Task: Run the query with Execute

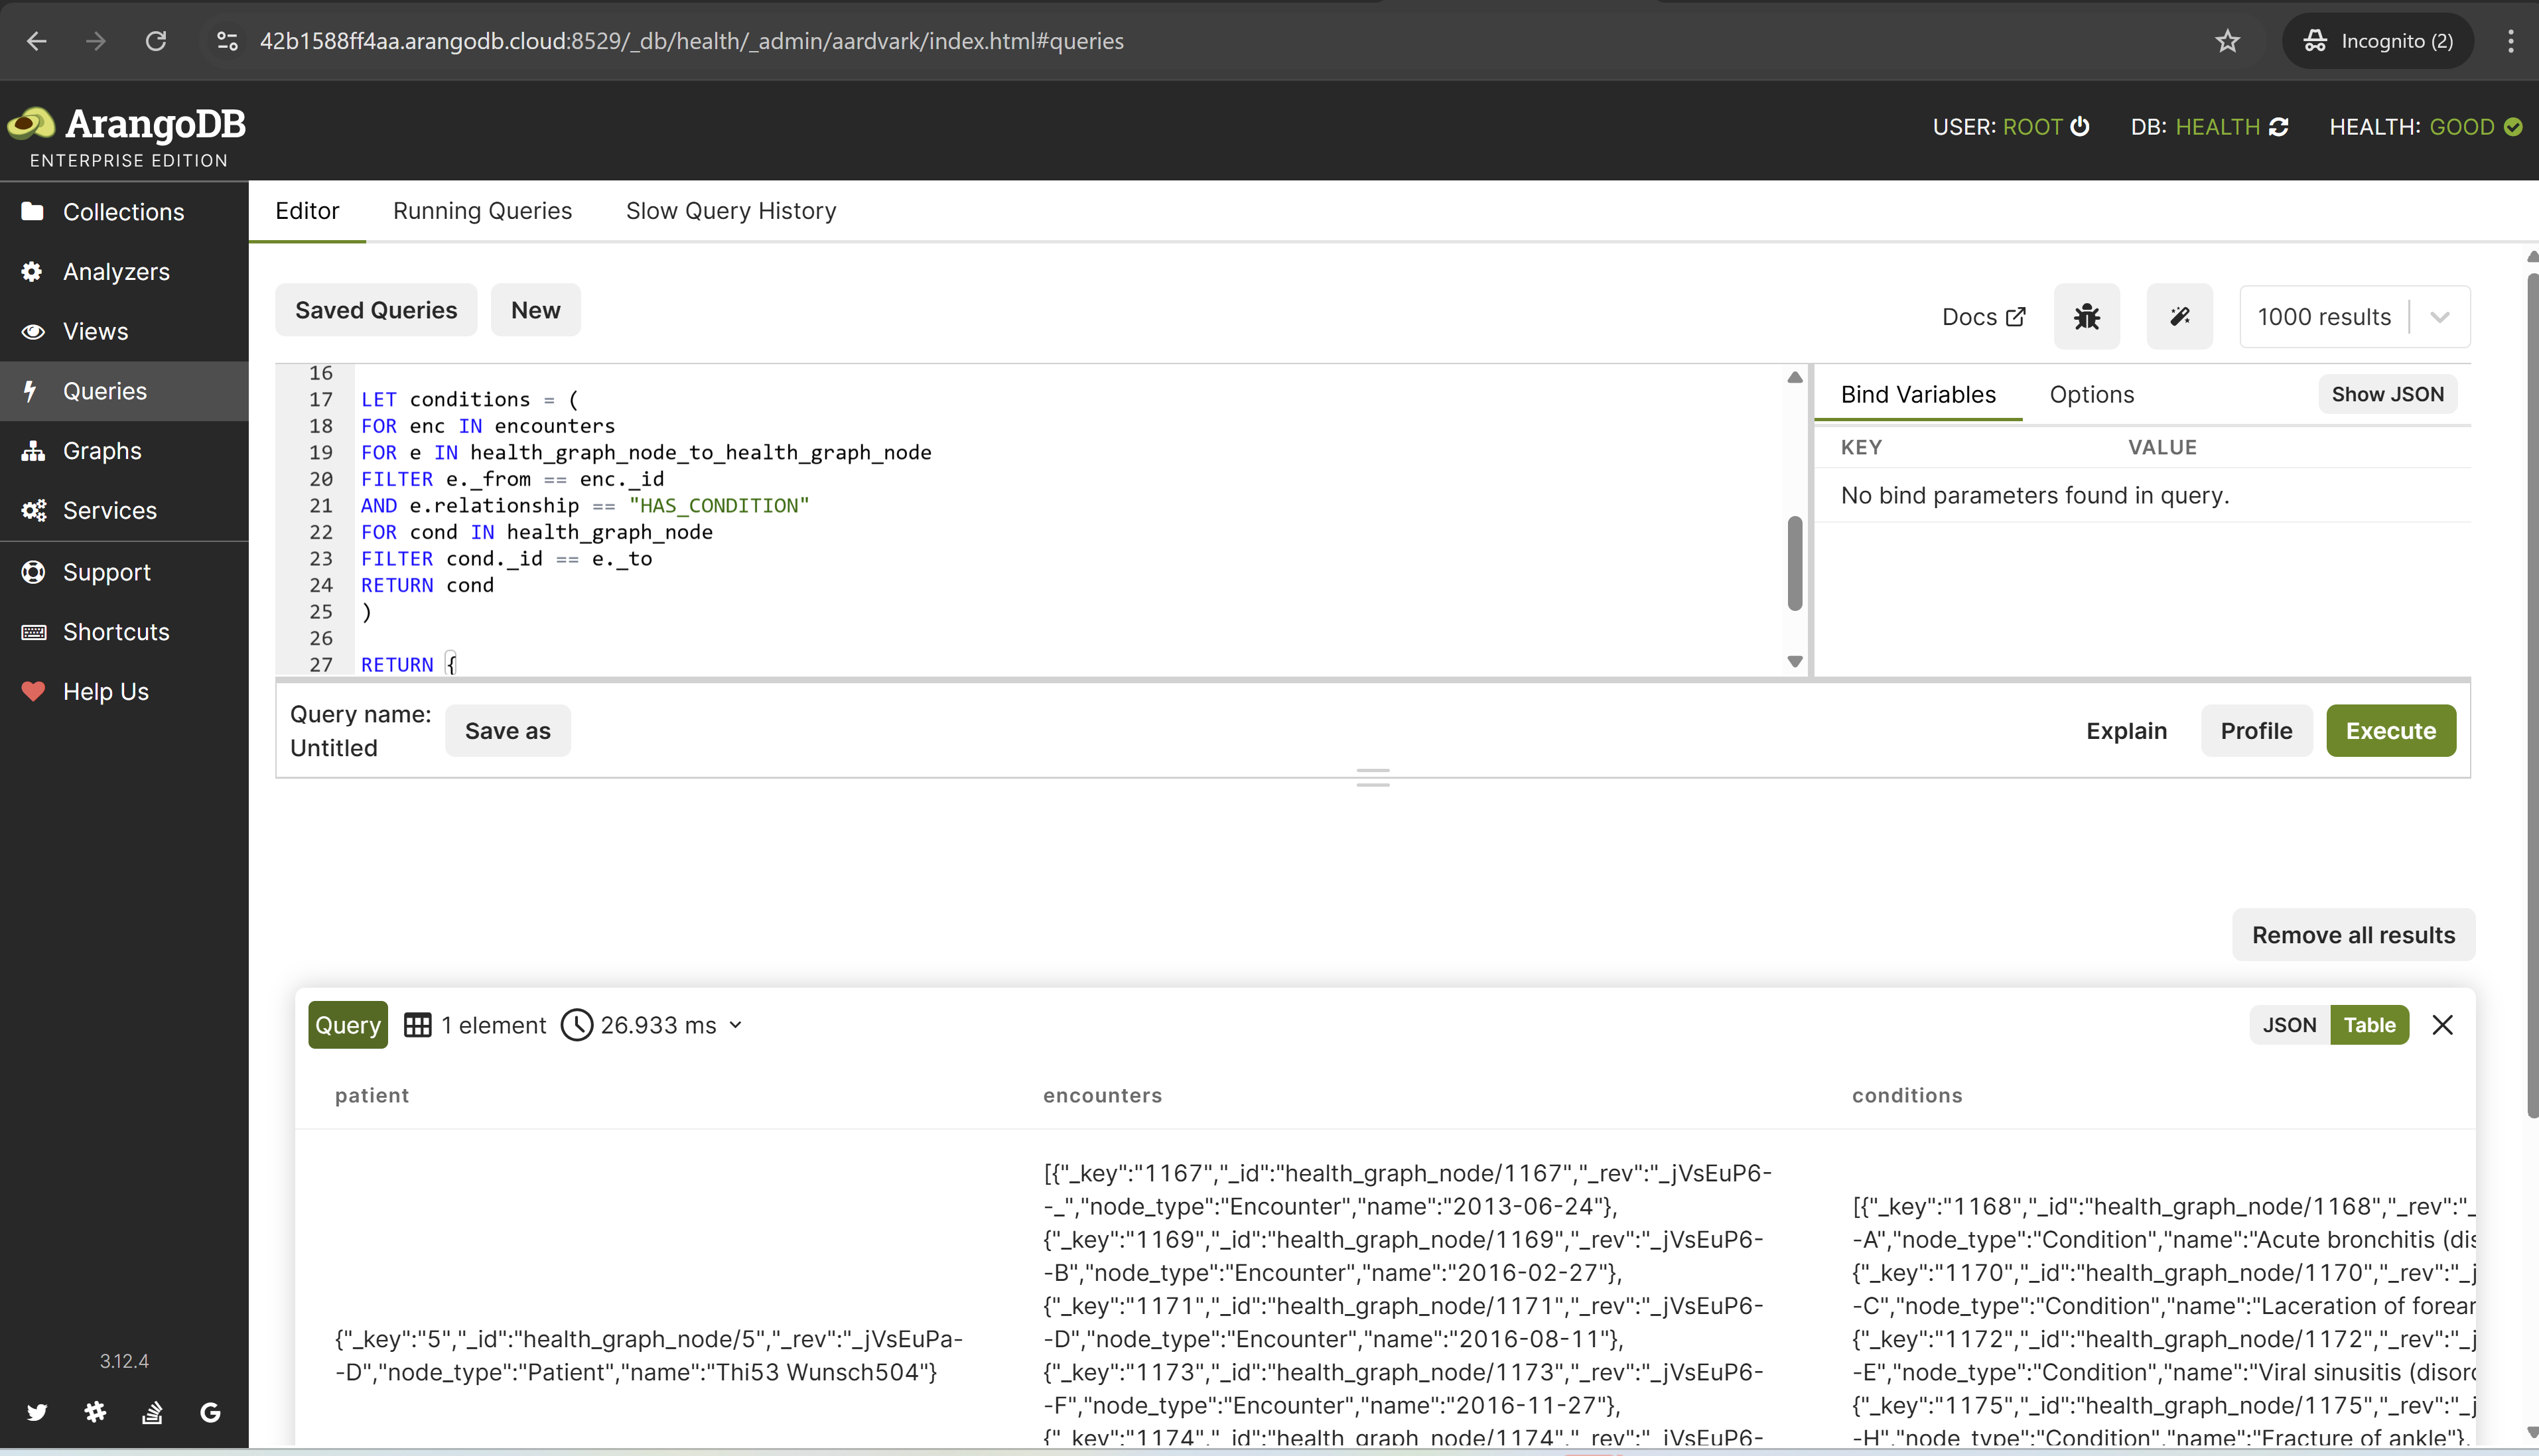Action: click(x=2390, y=731)
